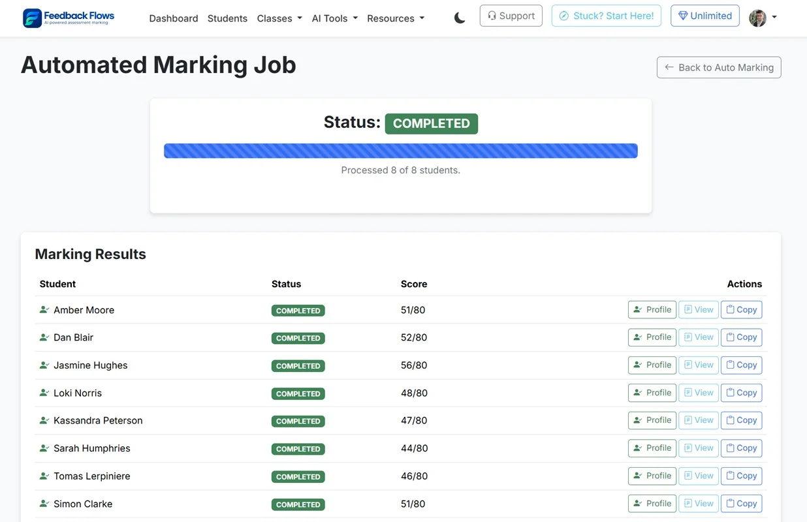The height and width of the screenshot is (522, 807).
Task: Open Kassandra Peterson's Profile
Action: pyautogui.click(x=652, y=420)
